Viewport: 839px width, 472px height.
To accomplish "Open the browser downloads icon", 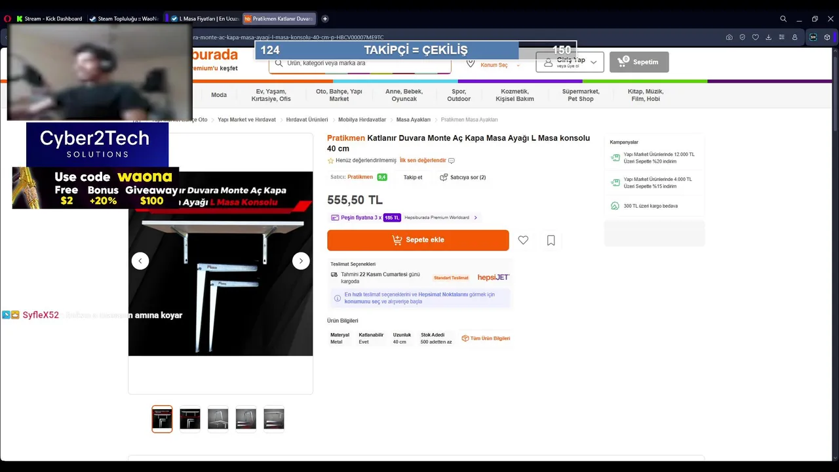I will point(768,37).
